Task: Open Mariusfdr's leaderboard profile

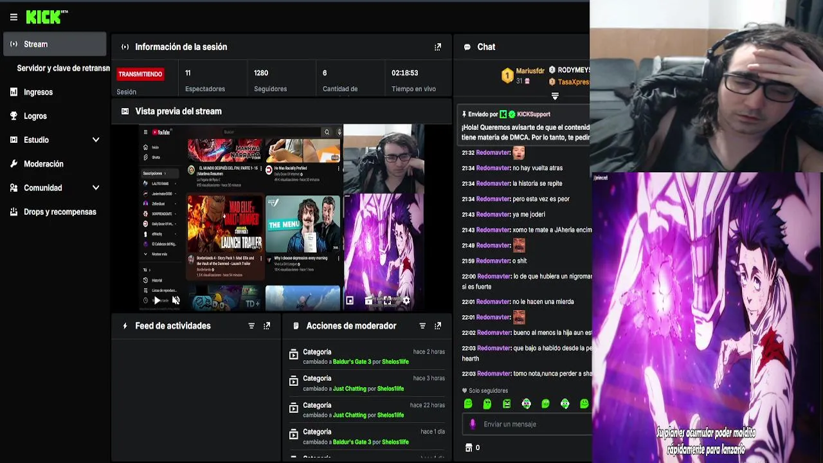Action: [x=530, y=71]
